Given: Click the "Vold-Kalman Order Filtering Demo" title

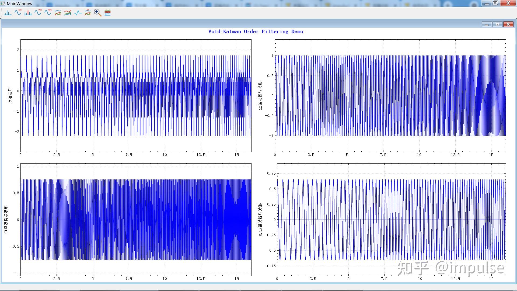Looking at the screenshot, I should pyautogui.click(x=256, y=32).
